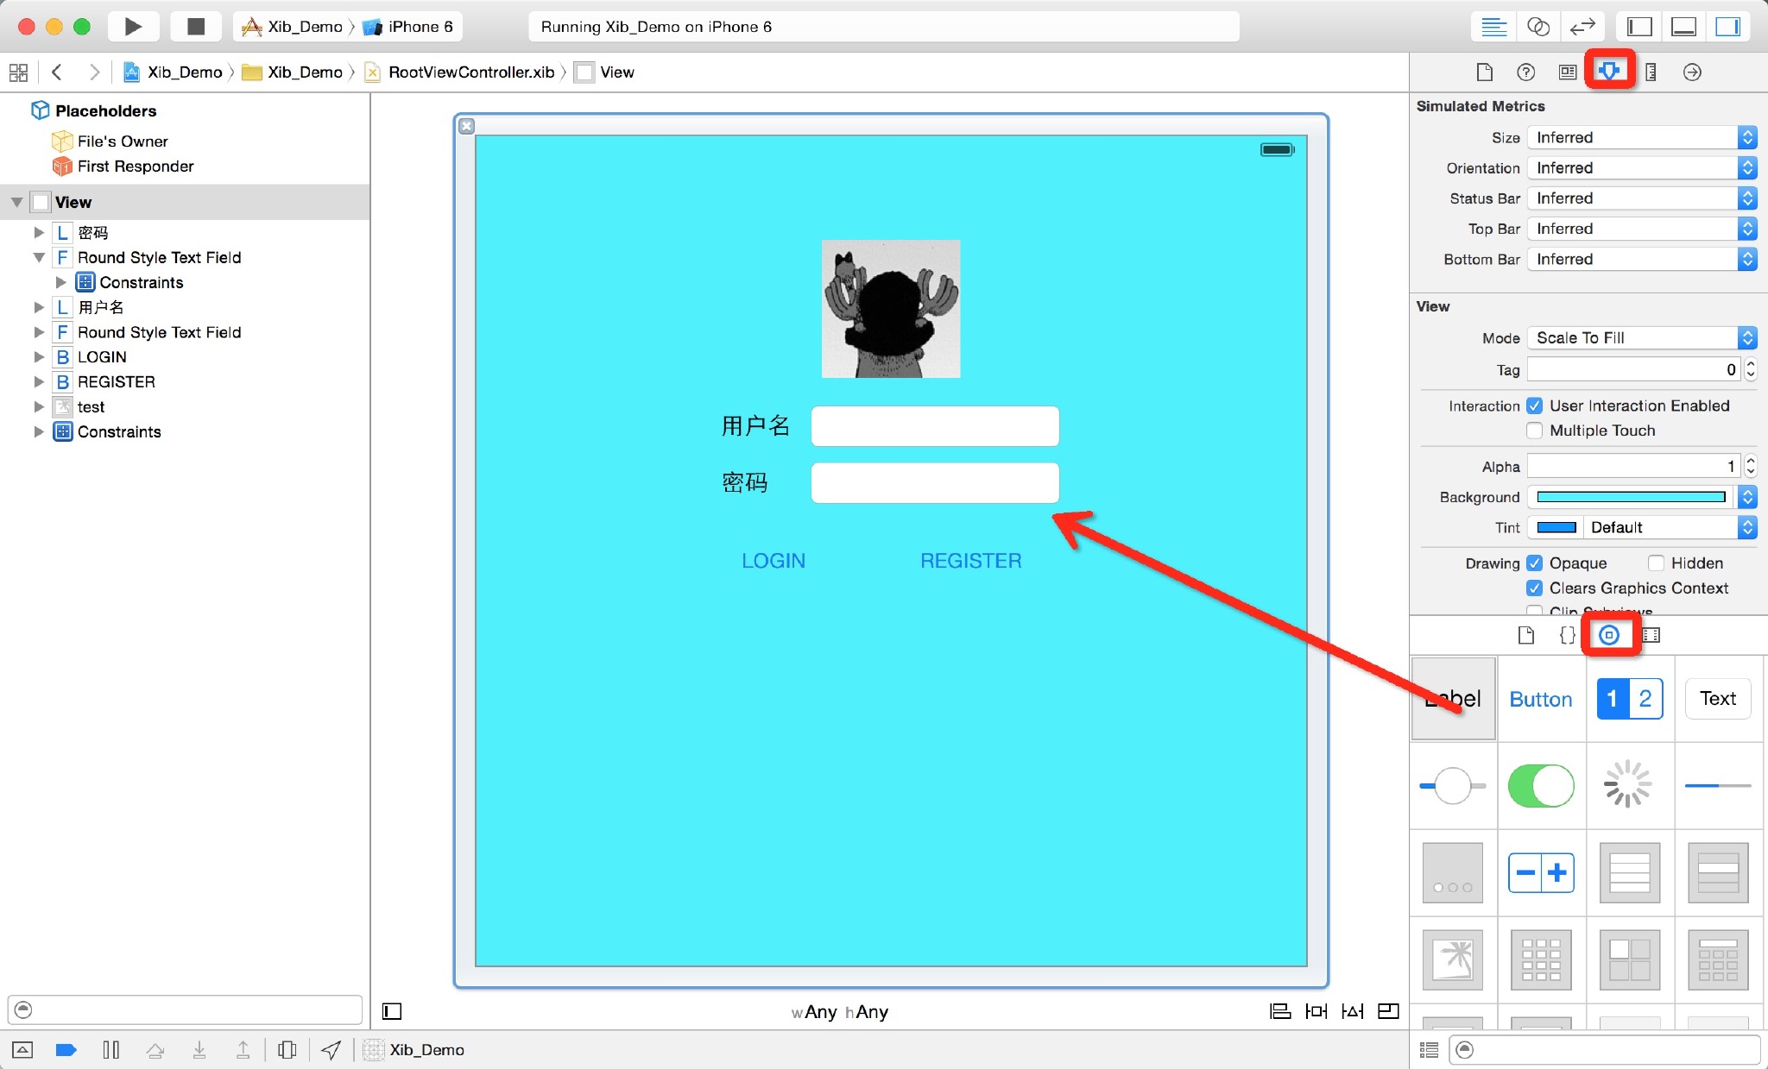Open the Size inspector
The image size is (1768, 1069).
pos(1651,72)
